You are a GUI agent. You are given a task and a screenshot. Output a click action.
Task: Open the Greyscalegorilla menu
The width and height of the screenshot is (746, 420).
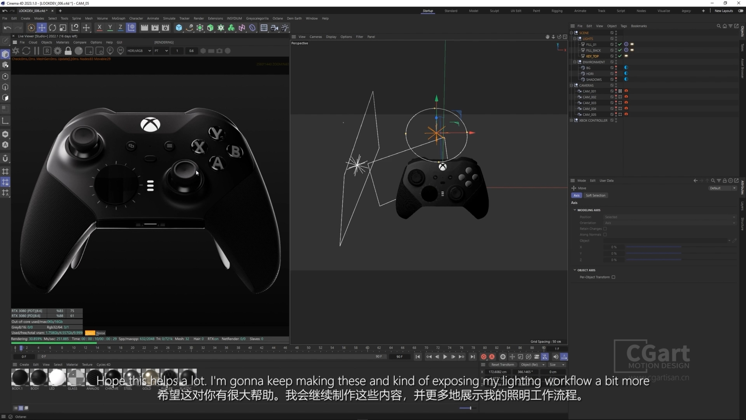click(x=257, y=18)
